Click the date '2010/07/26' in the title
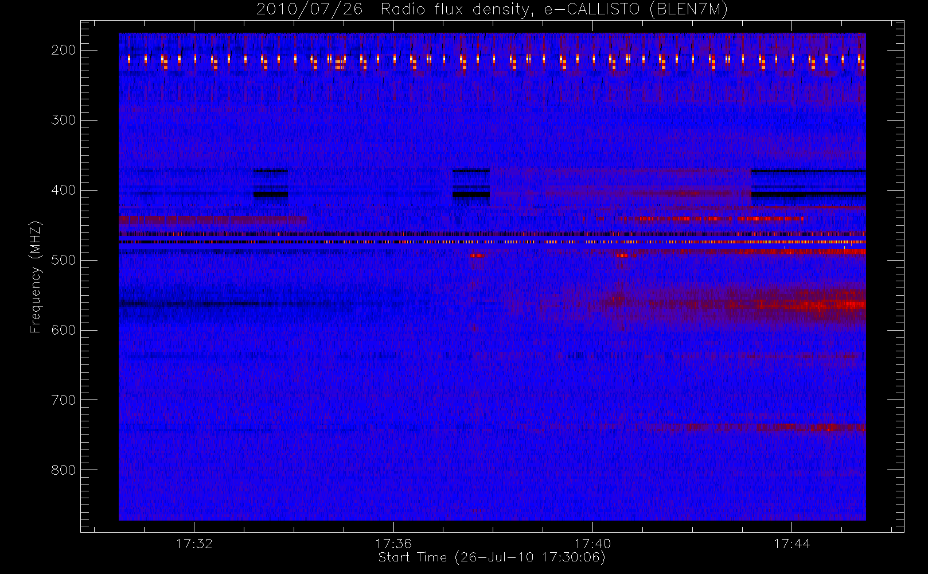The height and width of the screenshot is (574, 928). click(x=309, y=9)
